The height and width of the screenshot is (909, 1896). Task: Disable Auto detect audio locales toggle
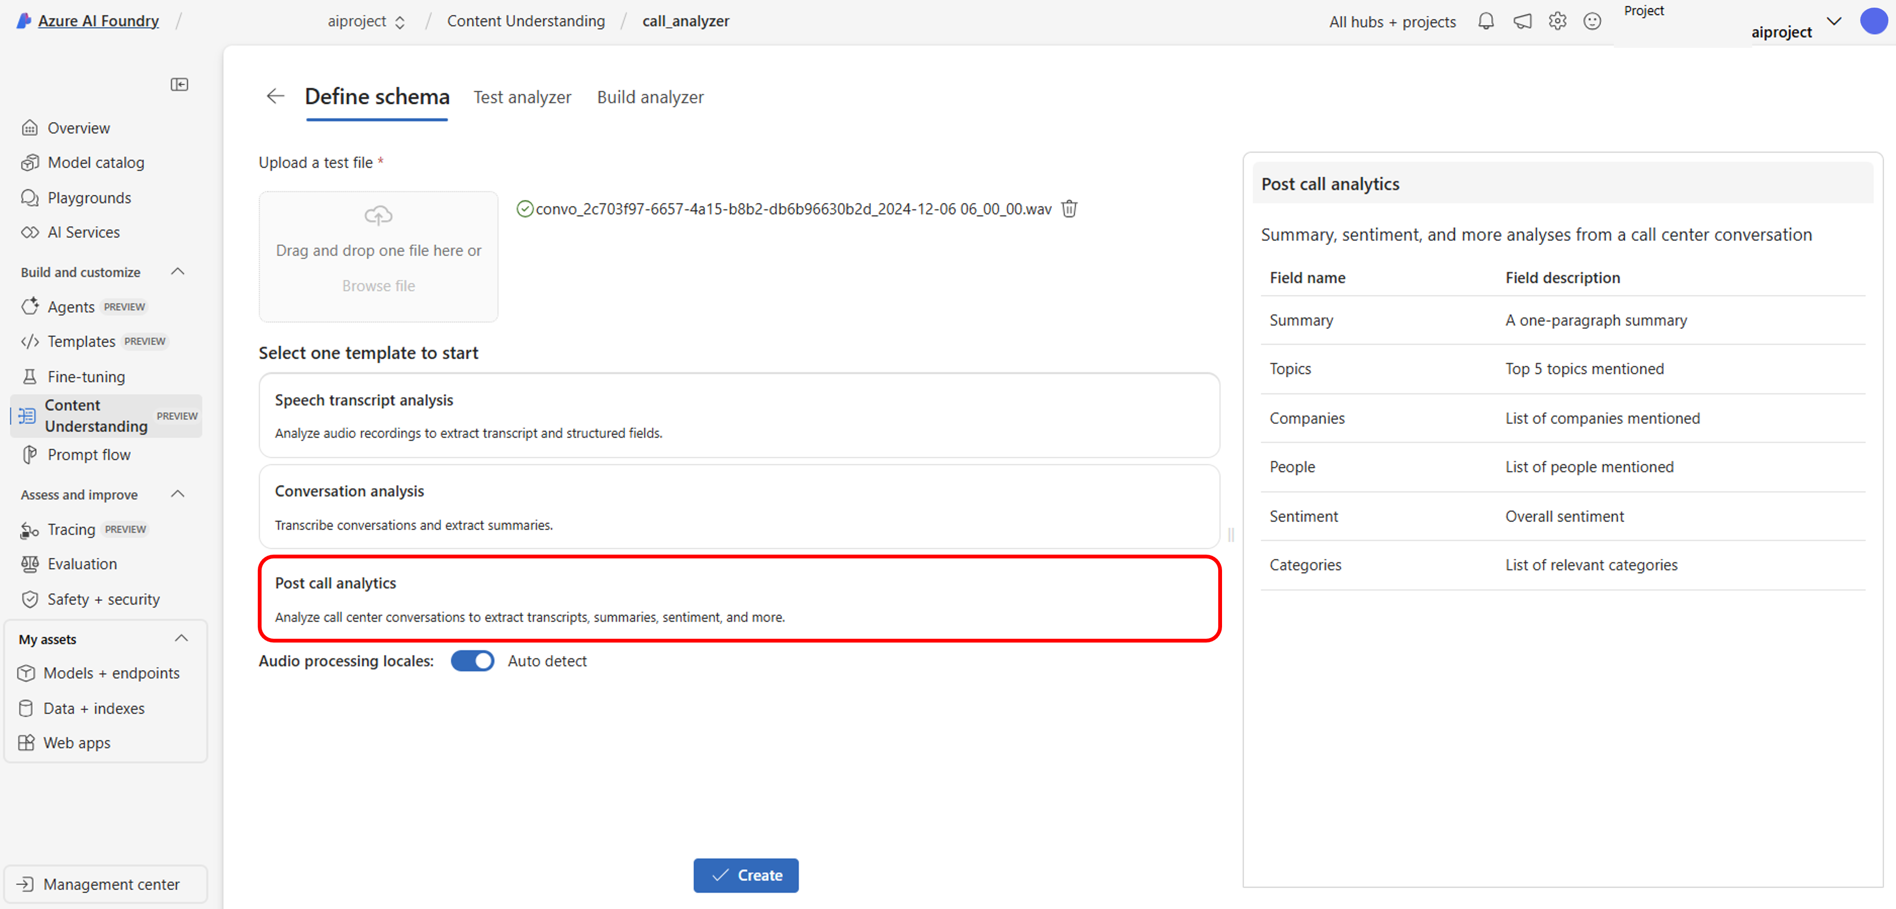472,661
